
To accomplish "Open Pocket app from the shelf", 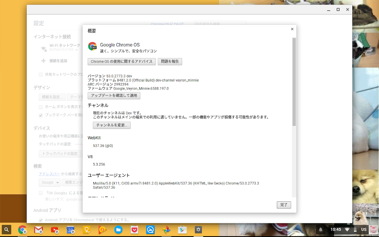I will tap(134, 230).
